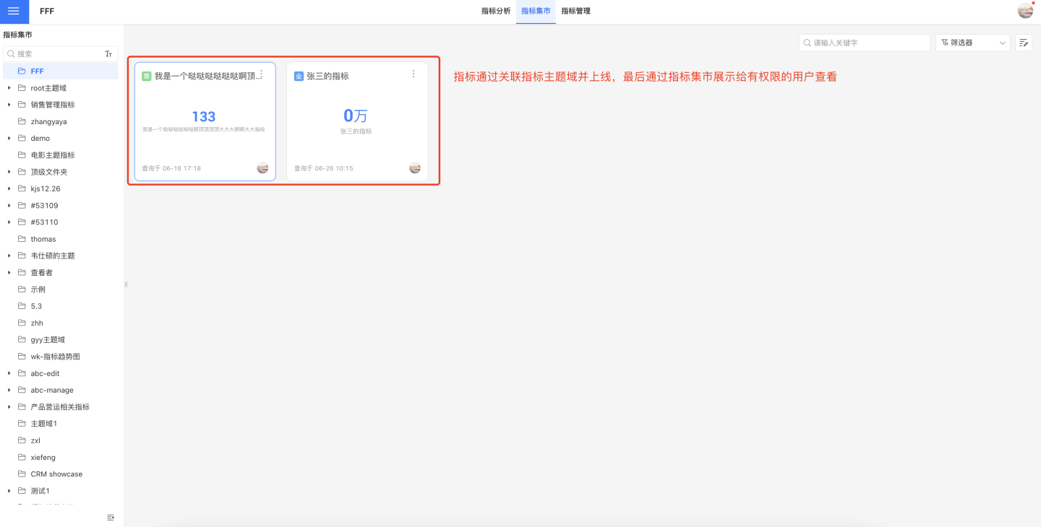Click the sidebar resize handle
The image size is (1041, 527).
click(x=126, y=284)
